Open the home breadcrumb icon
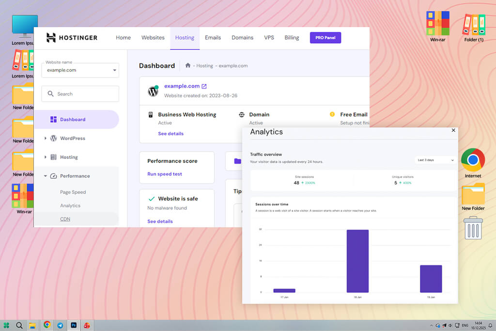496x331 pixels. tap(187, 65)
